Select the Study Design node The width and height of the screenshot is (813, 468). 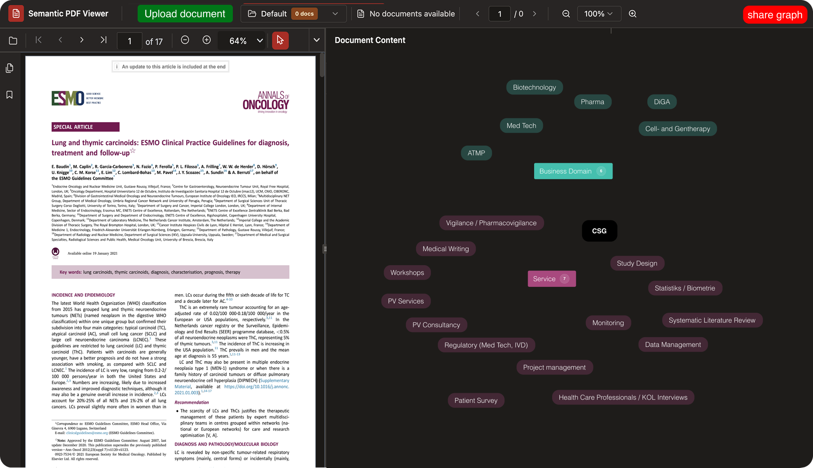[x=637, y=263]
